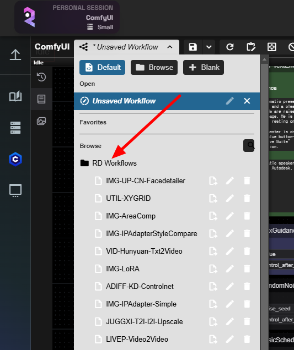Create a Blank workflow
Image resolution: width=294 pixels, height=350 pixels.
[x=204, y=67]
